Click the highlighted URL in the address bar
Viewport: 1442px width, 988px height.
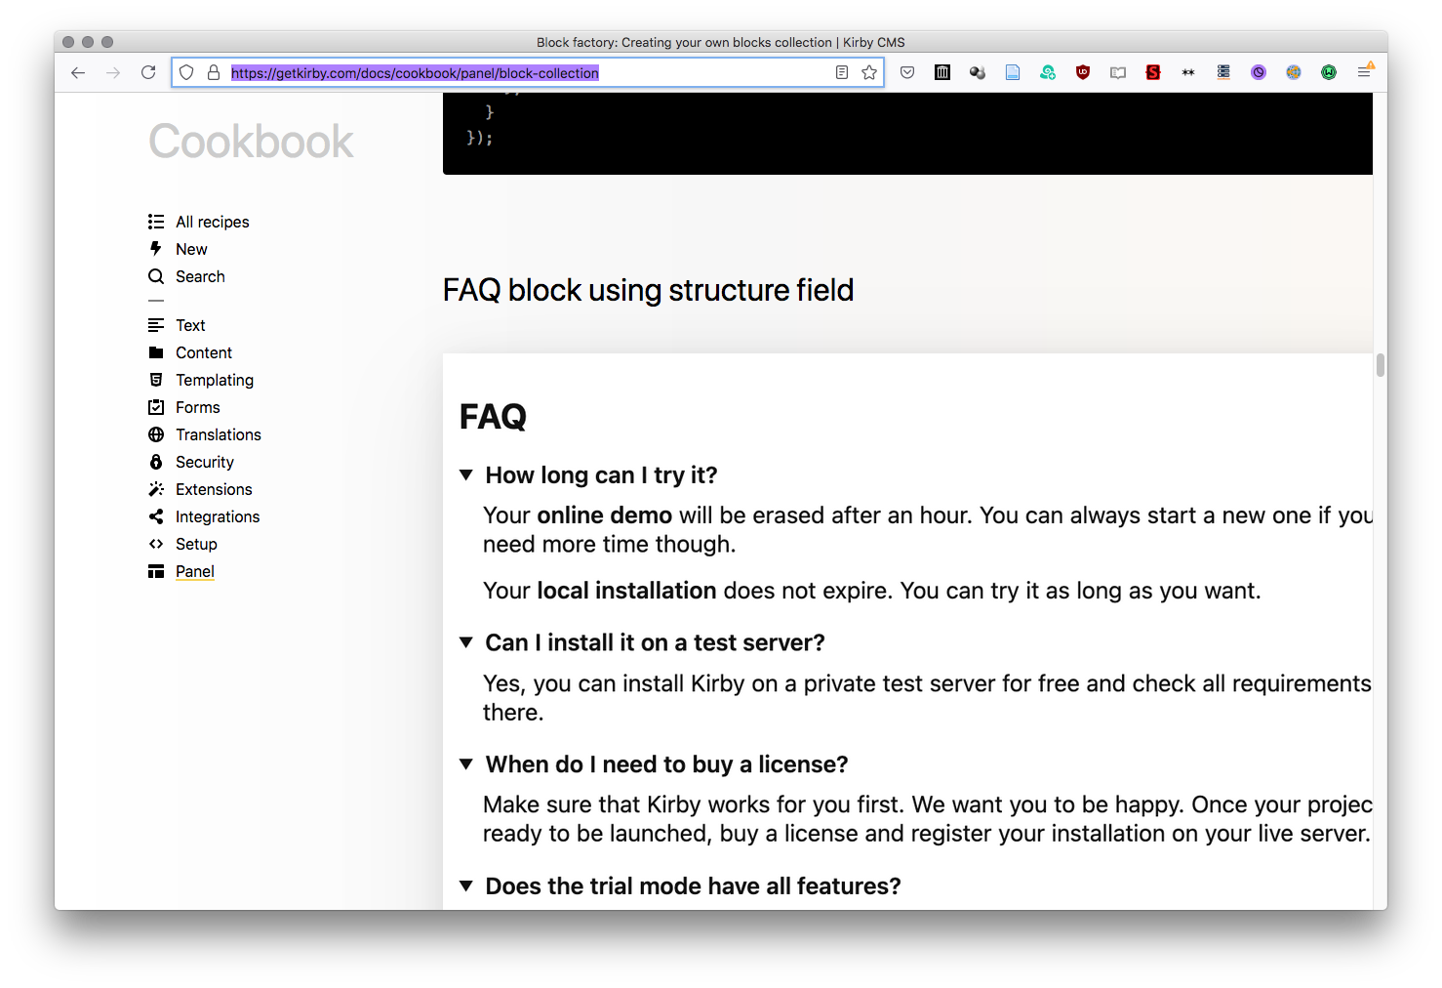415,71
